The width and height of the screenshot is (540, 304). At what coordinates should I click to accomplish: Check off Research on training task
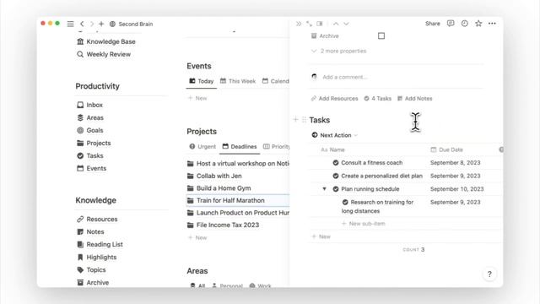(345, 203)
